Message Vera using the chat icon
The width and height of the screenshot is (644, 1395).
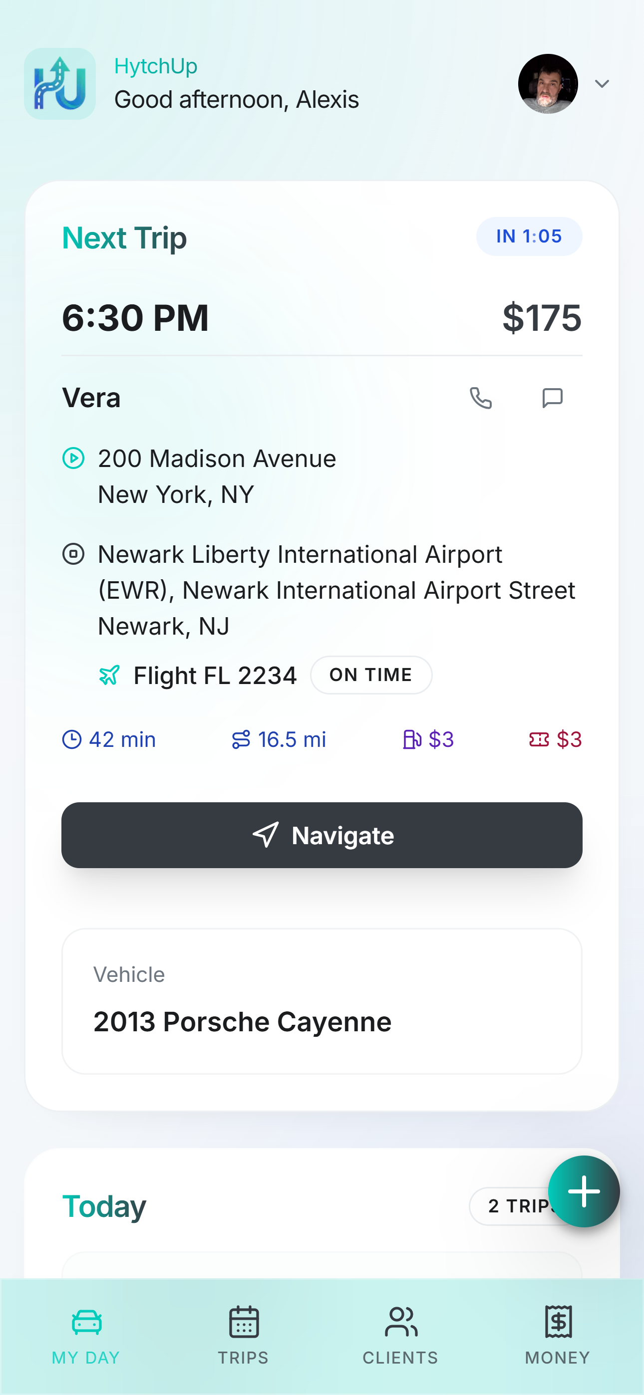[552, 398]
